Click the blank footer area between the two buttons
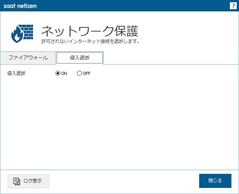 click(124, 181)
